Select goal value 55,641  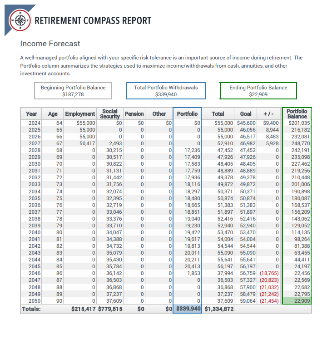point(248,260)
